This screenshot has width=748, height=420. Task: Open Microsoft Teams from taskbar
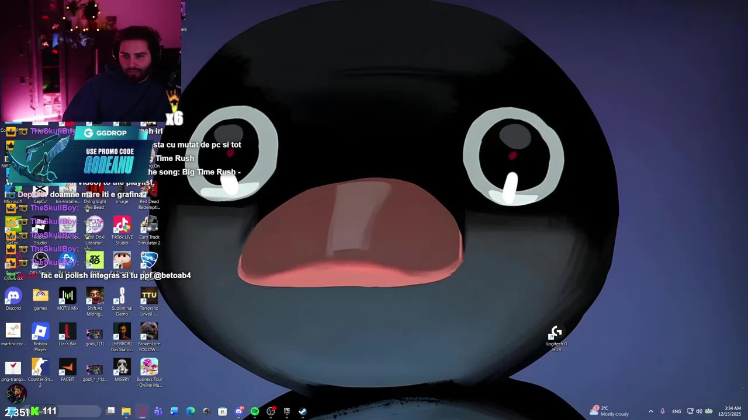pyautogui.click(x=158, y=411)
